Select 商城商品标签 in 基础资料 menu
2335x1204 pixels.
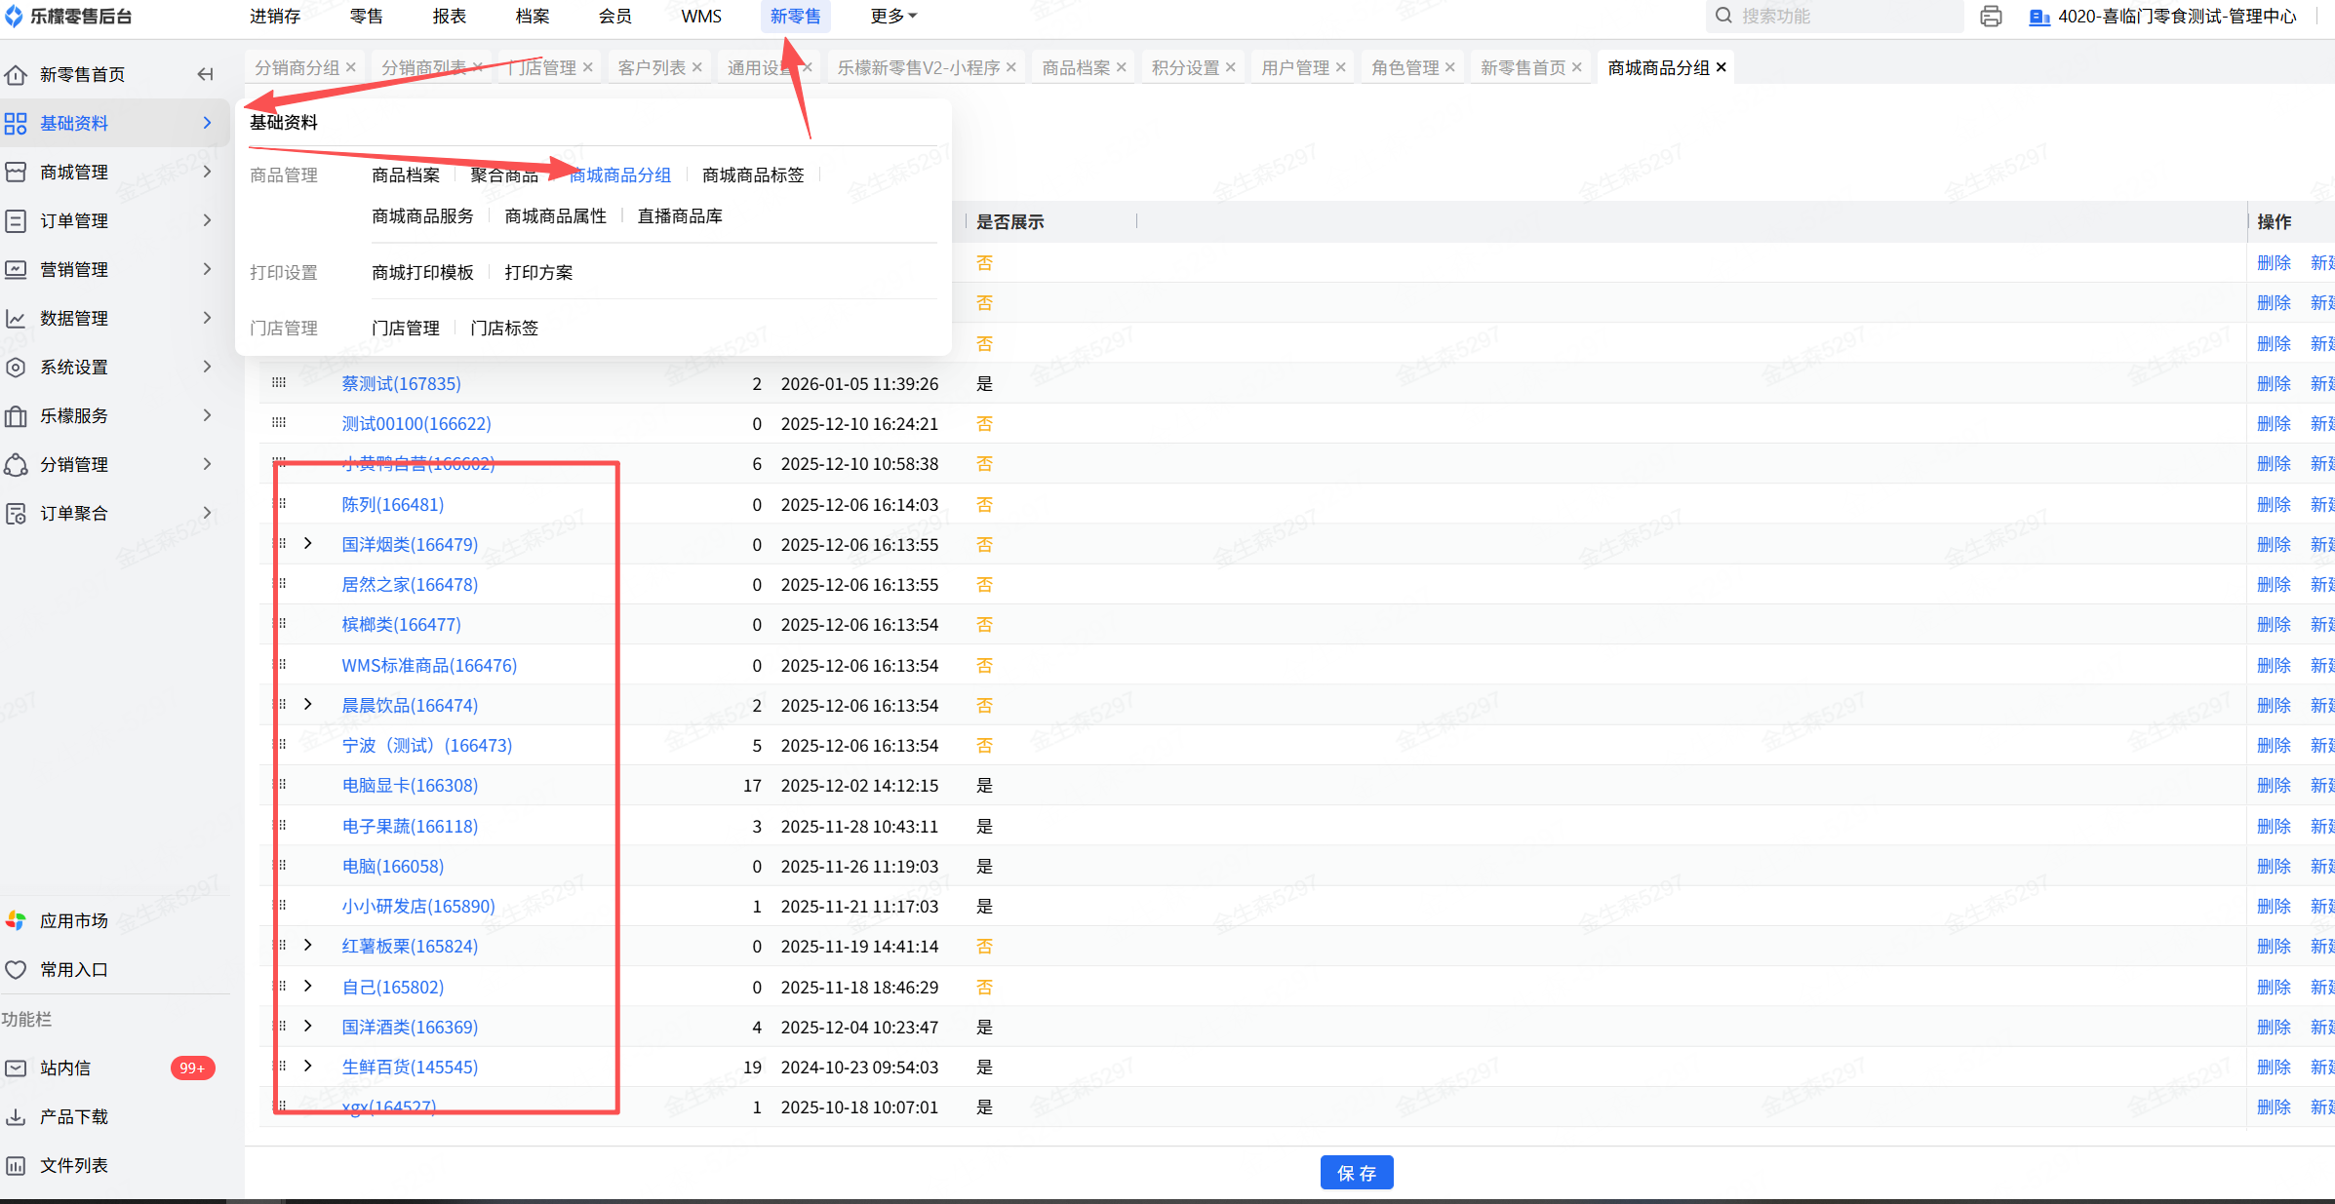coord(752,175)
